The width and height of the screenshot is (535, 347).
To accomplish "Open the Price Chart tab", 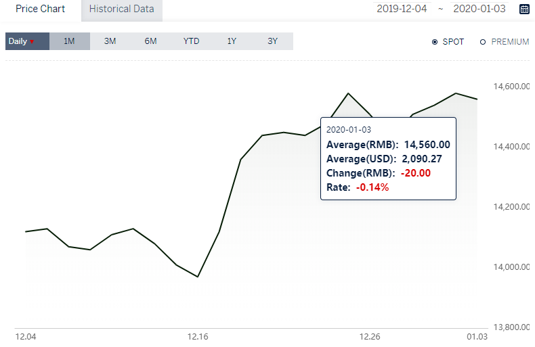I will [40, 9].
